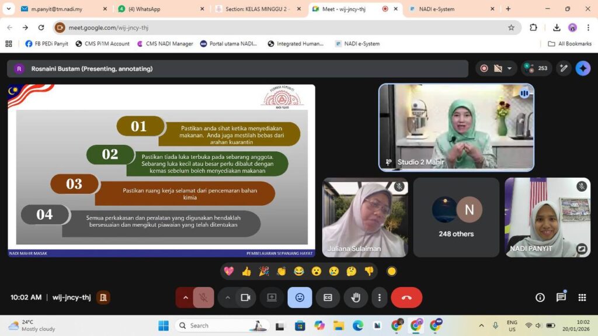
Task: Show meeting details info icon
Action: [540, 297]
